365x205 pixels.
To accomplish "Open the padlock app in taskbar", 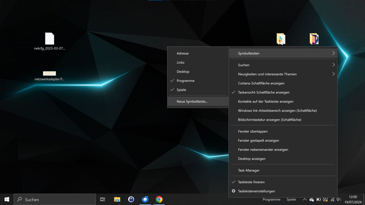I will [131, 199].
